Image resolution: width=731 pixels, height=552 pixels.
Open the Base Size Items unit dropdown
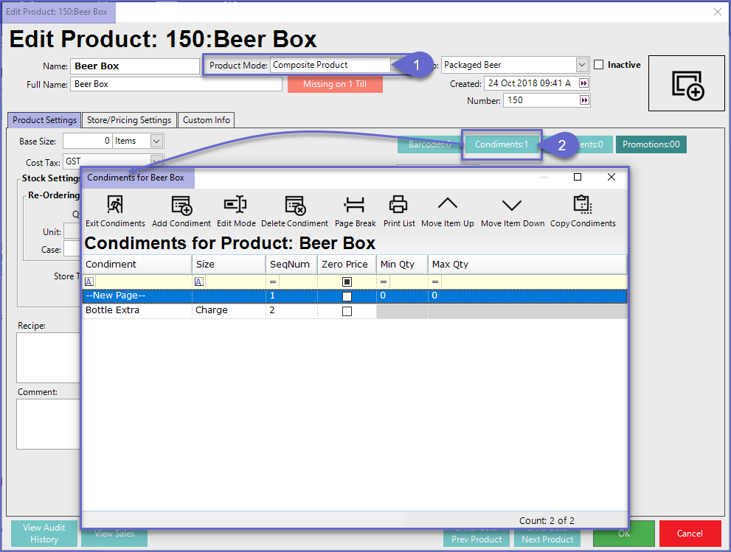click(156, 141)
